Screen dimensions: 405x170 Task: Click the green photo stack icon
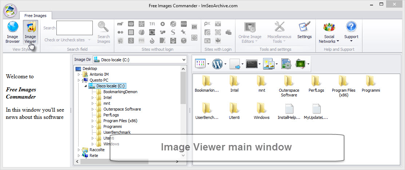tap(301, 64)
